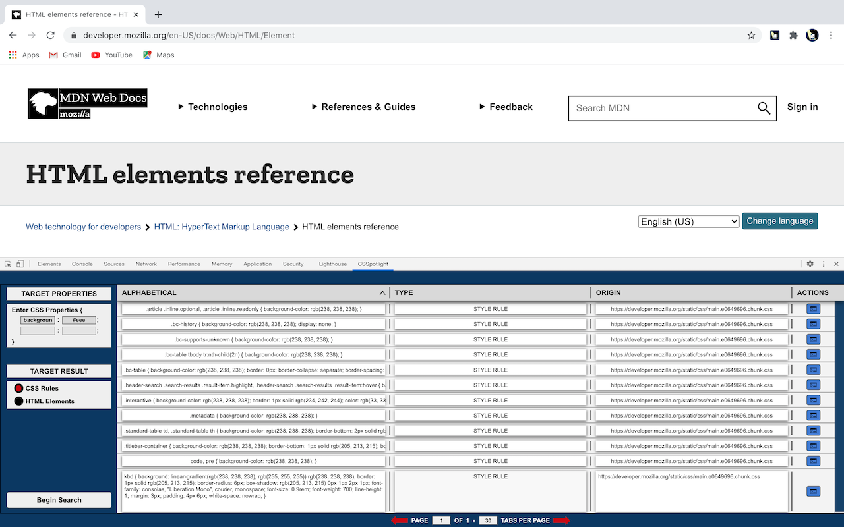This screenshot has width=844, height=527.
Task: Select the CSS Rules radio option
Action: [x=18, y=388]
